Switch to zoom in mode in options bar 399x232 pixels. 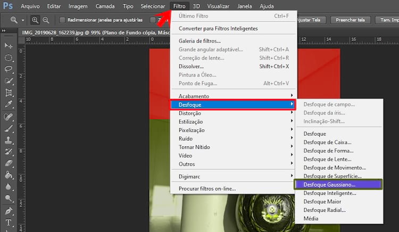tap(36, 20)
